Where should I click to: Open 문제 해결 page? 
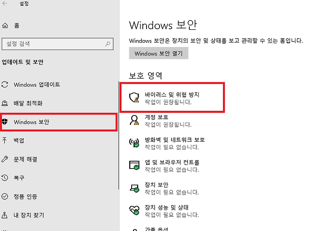[x=26, y=159]
